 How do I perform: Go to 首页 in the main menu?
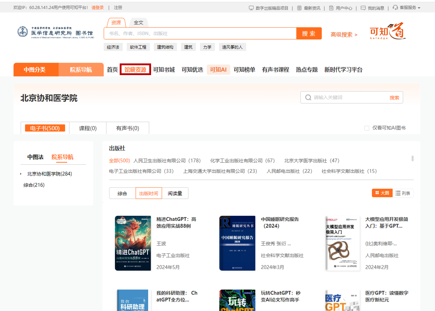coord(112,70)
